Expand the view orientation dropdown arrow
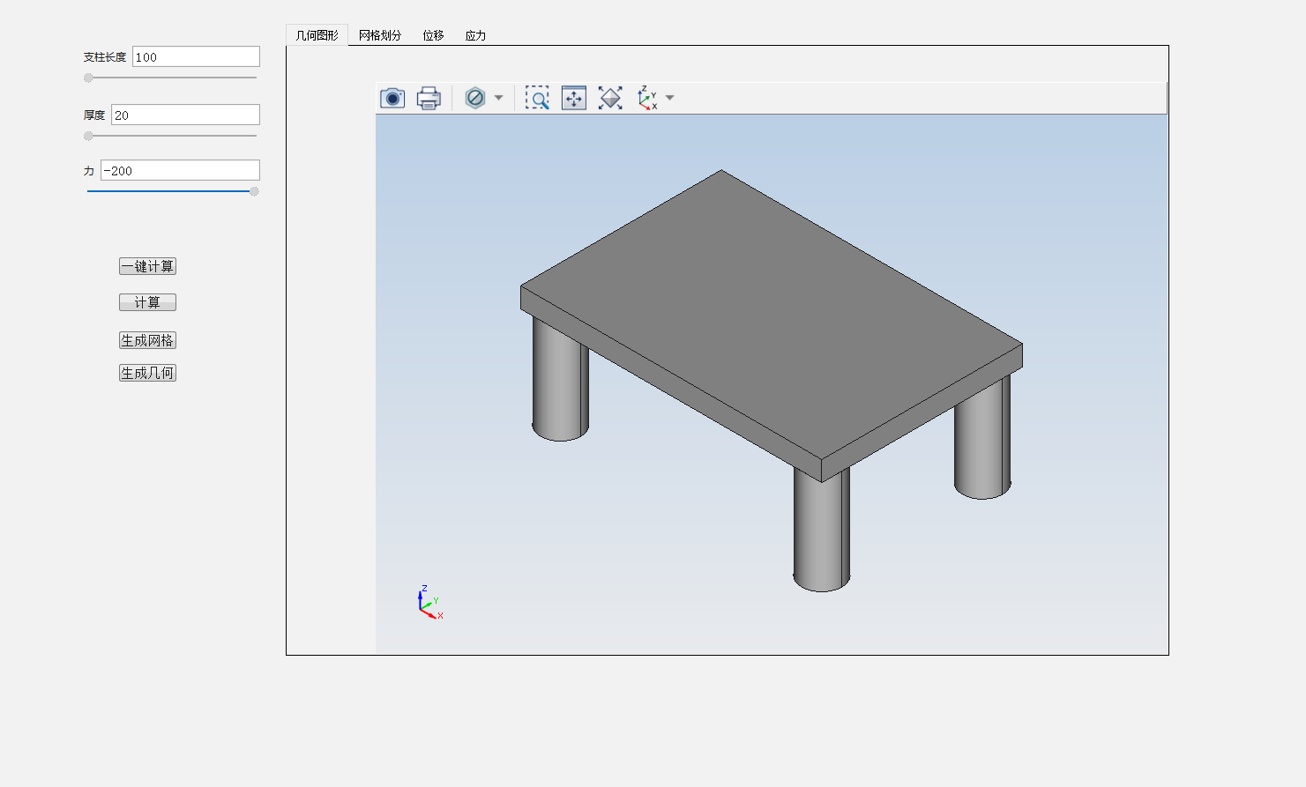This screenshot has width=1306, height=787. pyautogui.click(x=670, y=98)
